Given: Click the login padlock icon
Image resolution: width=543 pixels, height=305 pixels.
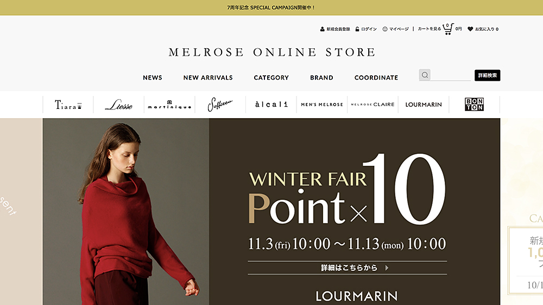Looking at the screenshot, I should point(357,29).
